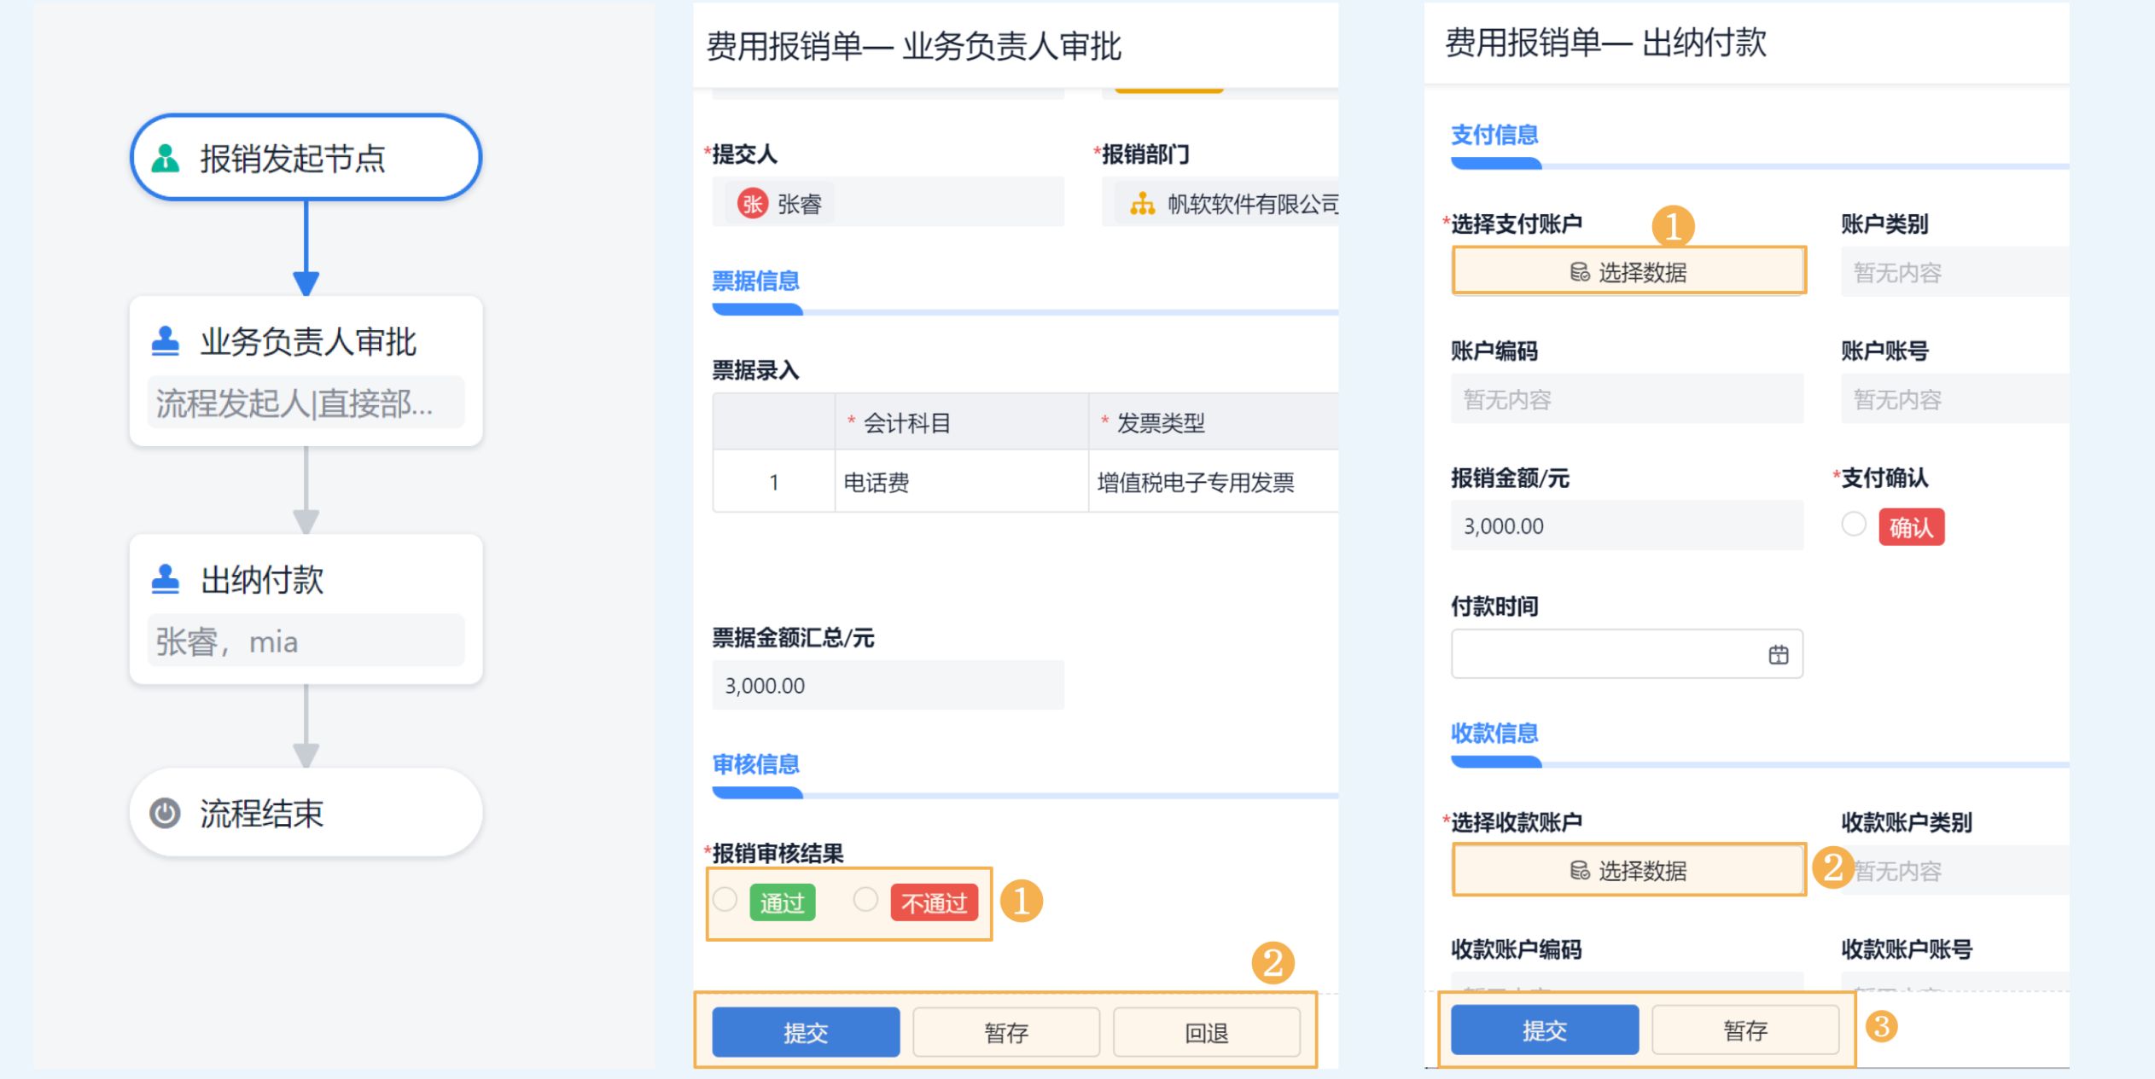
Task: Switch to 票据信息 section tab
Action: coord(755,281)
